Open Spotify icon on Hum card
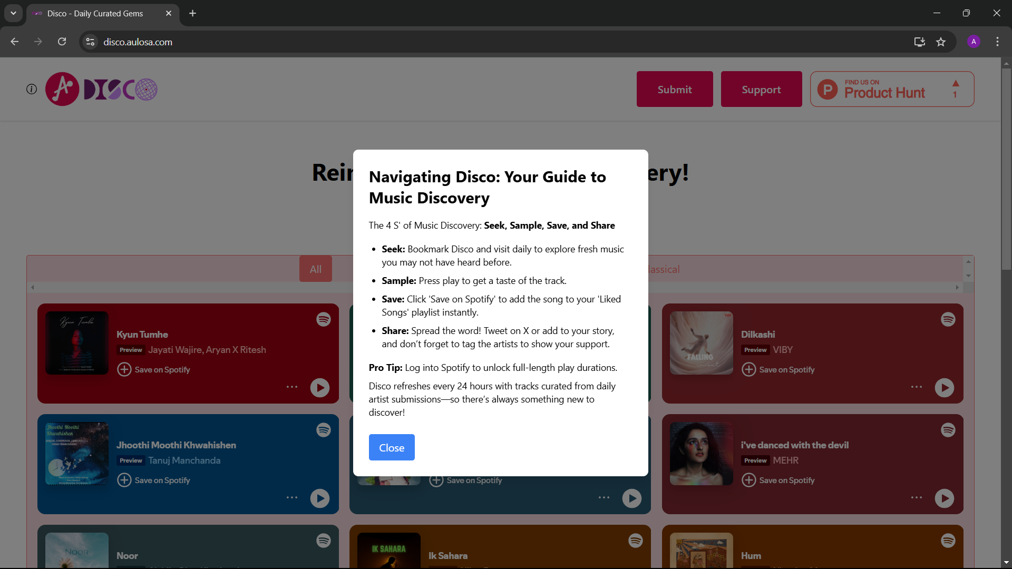This screenshot has height=569, width=1012. point(948,541)
